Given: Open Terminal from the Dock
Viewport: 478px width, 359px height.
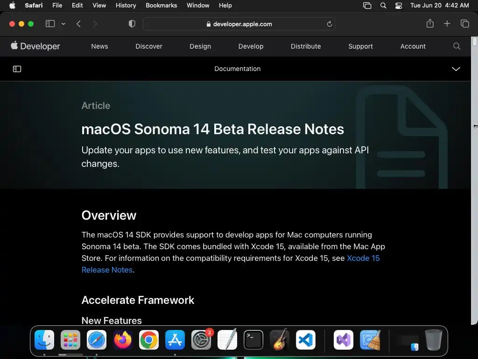Looking at the screenshot, I should (253, 340).
